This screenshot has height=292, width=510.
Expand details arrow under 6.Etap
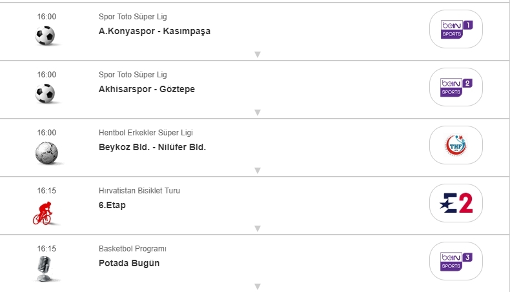tap(258, 229)
